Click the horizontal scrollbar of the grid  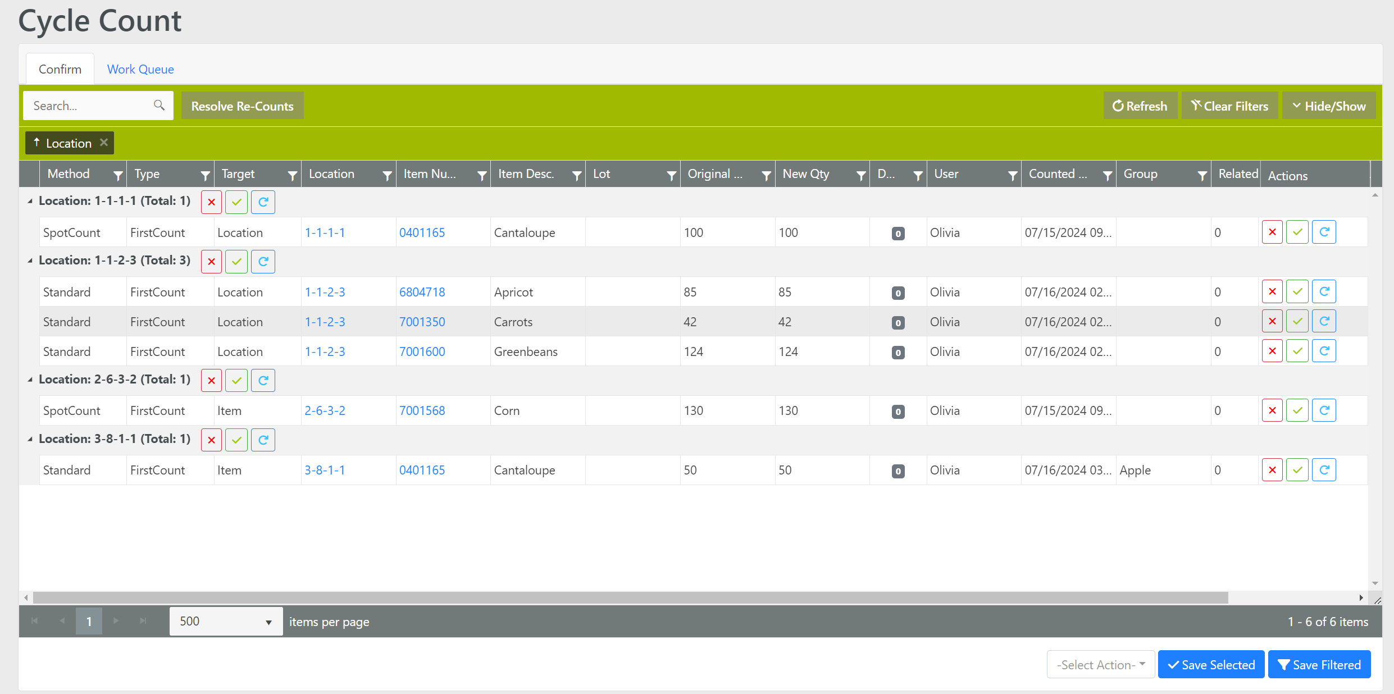tap(629, 598)
